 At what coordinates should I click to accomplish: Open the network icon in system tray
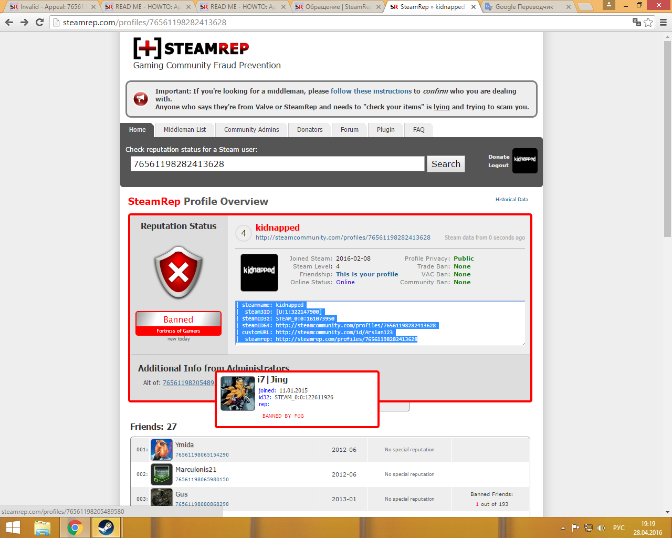(x=589, y=528)
